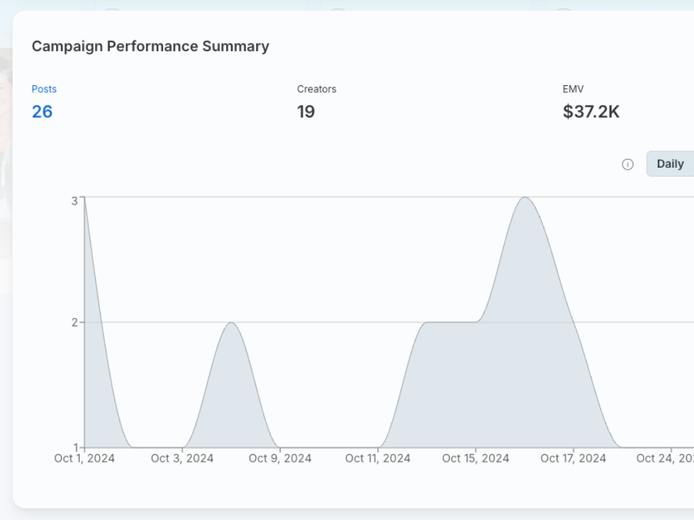The image size is (694, 520).
Task: Select the Oct 9, 2024 axis label
Action: tap(280, 458)
